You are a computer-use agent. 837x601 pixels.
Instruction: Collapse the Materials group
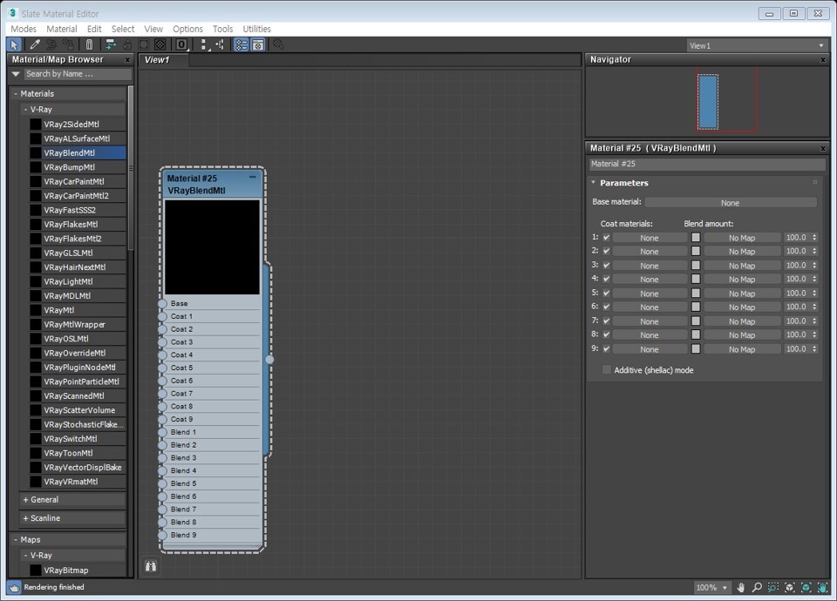[x=16, y=94]
